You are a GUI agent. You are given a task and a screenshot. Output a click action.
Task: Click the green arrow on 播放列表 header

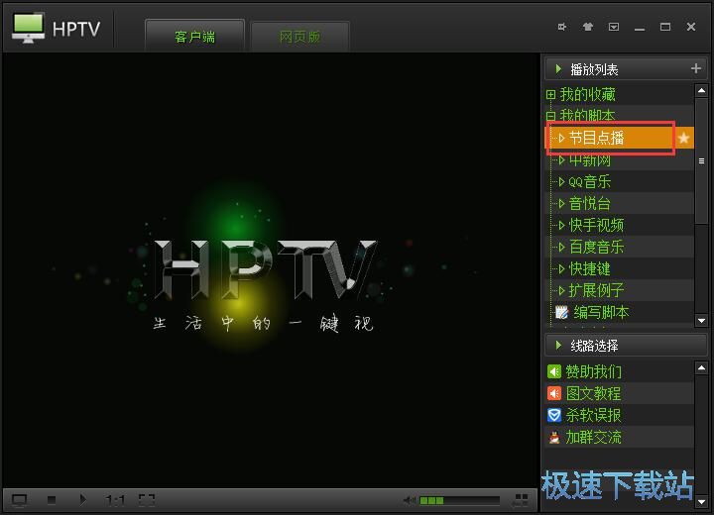coord(558,69)
